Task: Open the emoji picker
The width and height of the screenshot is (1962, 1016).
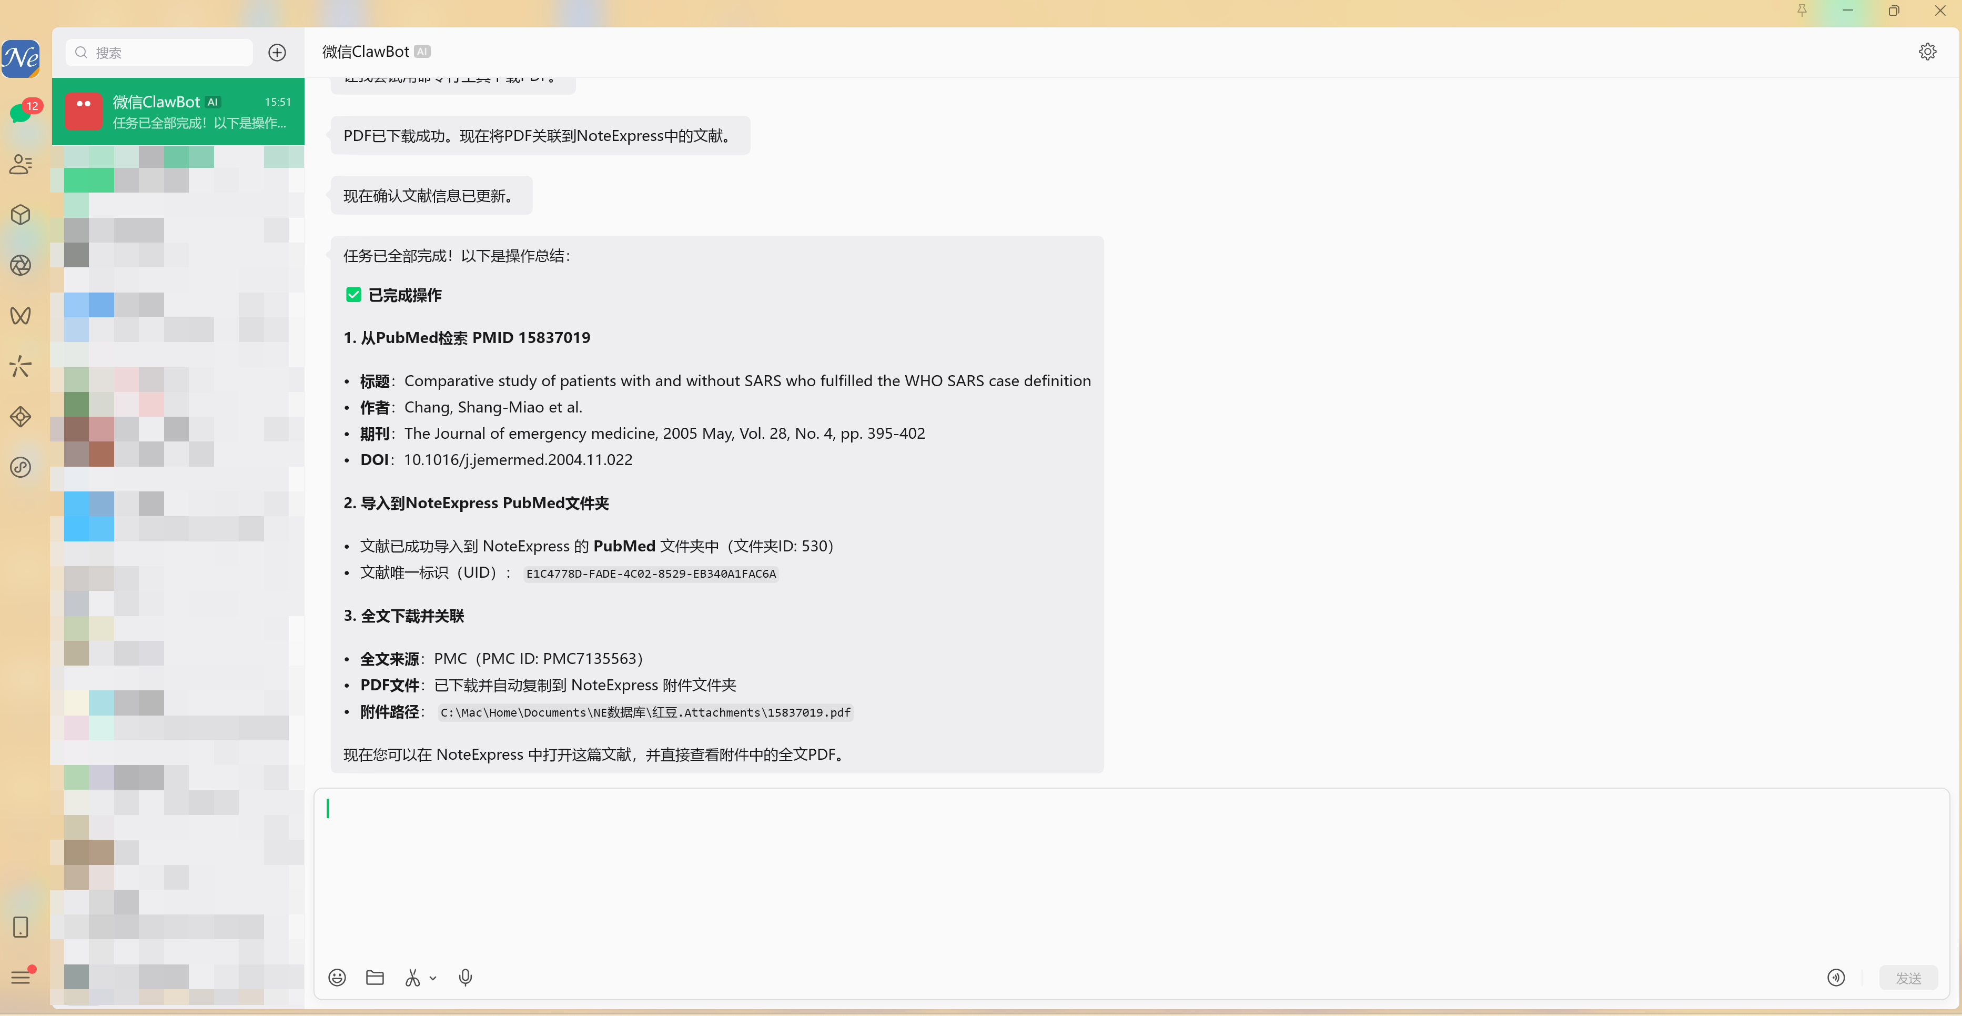Action: pos(337,977)
